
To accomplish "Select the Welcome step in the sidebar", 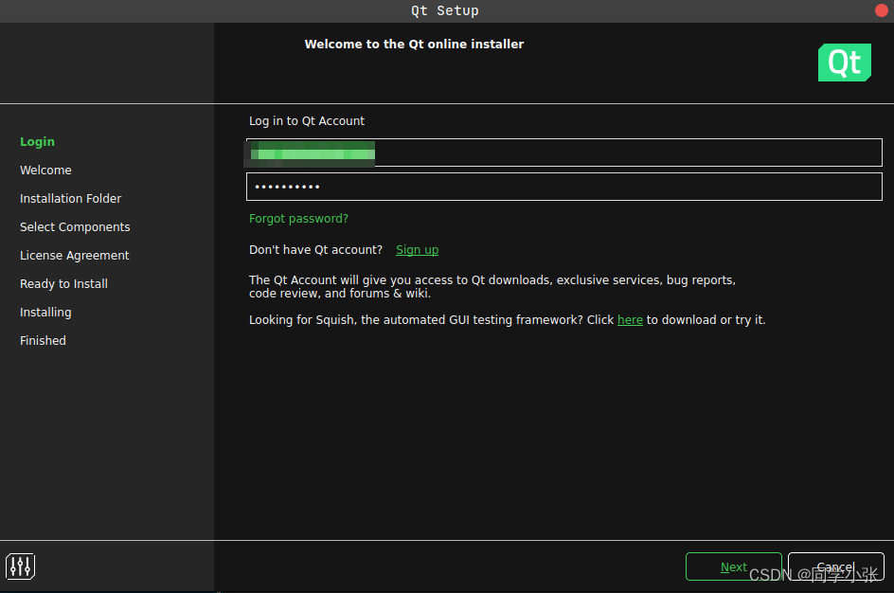I will coord(45,170).
